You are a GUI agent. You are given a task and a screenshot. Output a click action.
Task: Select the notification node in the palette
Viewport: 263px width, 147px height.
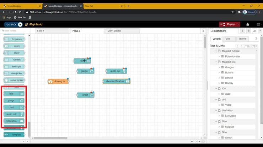14,121
